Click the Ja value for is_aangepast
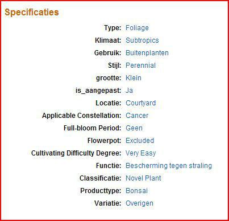Viewport: 229px width, 221px height. [x=129, y=91]
